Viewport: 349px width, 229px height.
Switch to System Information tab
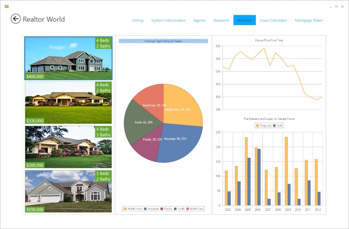(168, 21)
